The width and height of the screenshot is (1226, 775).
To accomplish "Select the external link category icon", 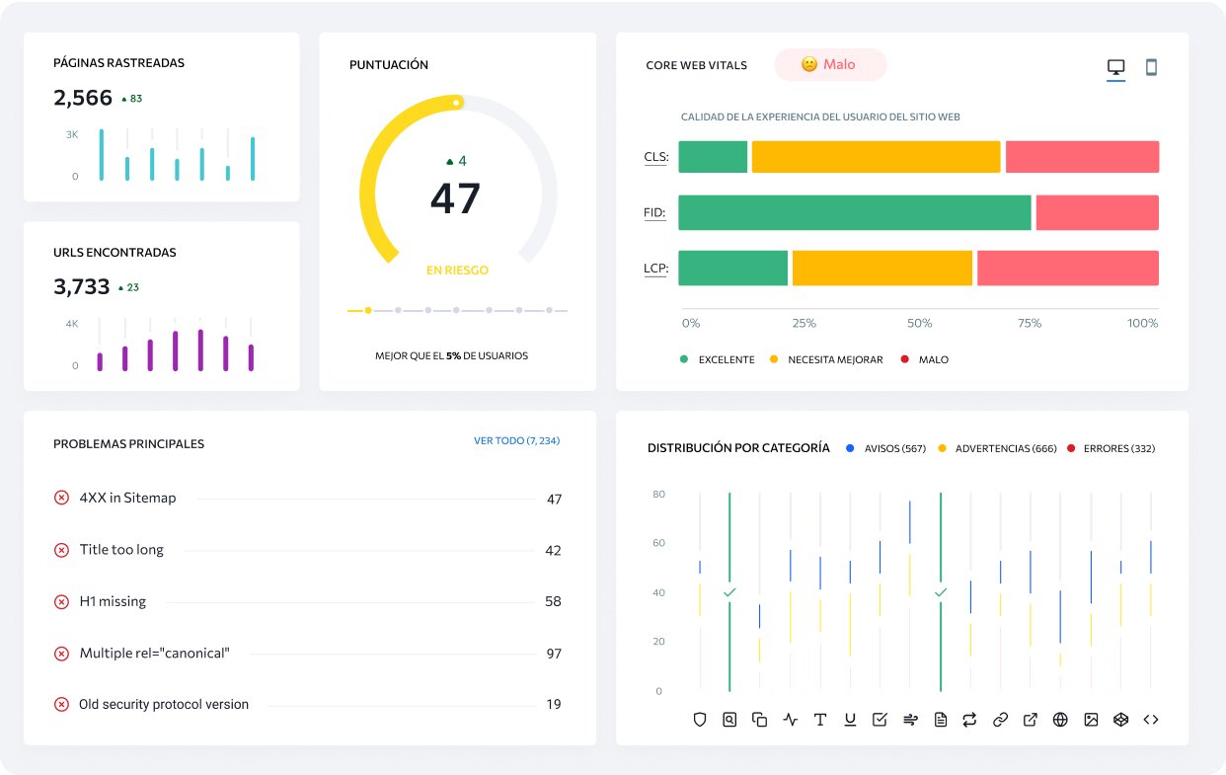I will coord(1031,720).
